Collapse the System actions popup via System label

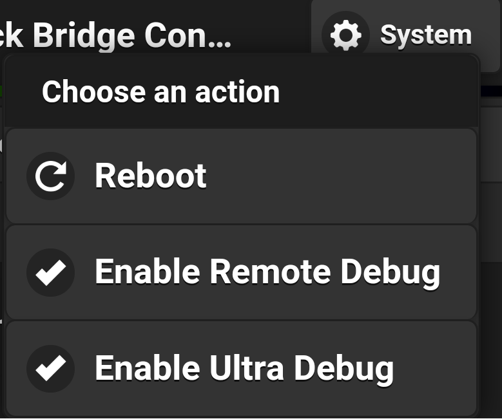click(x=426, y=35)
